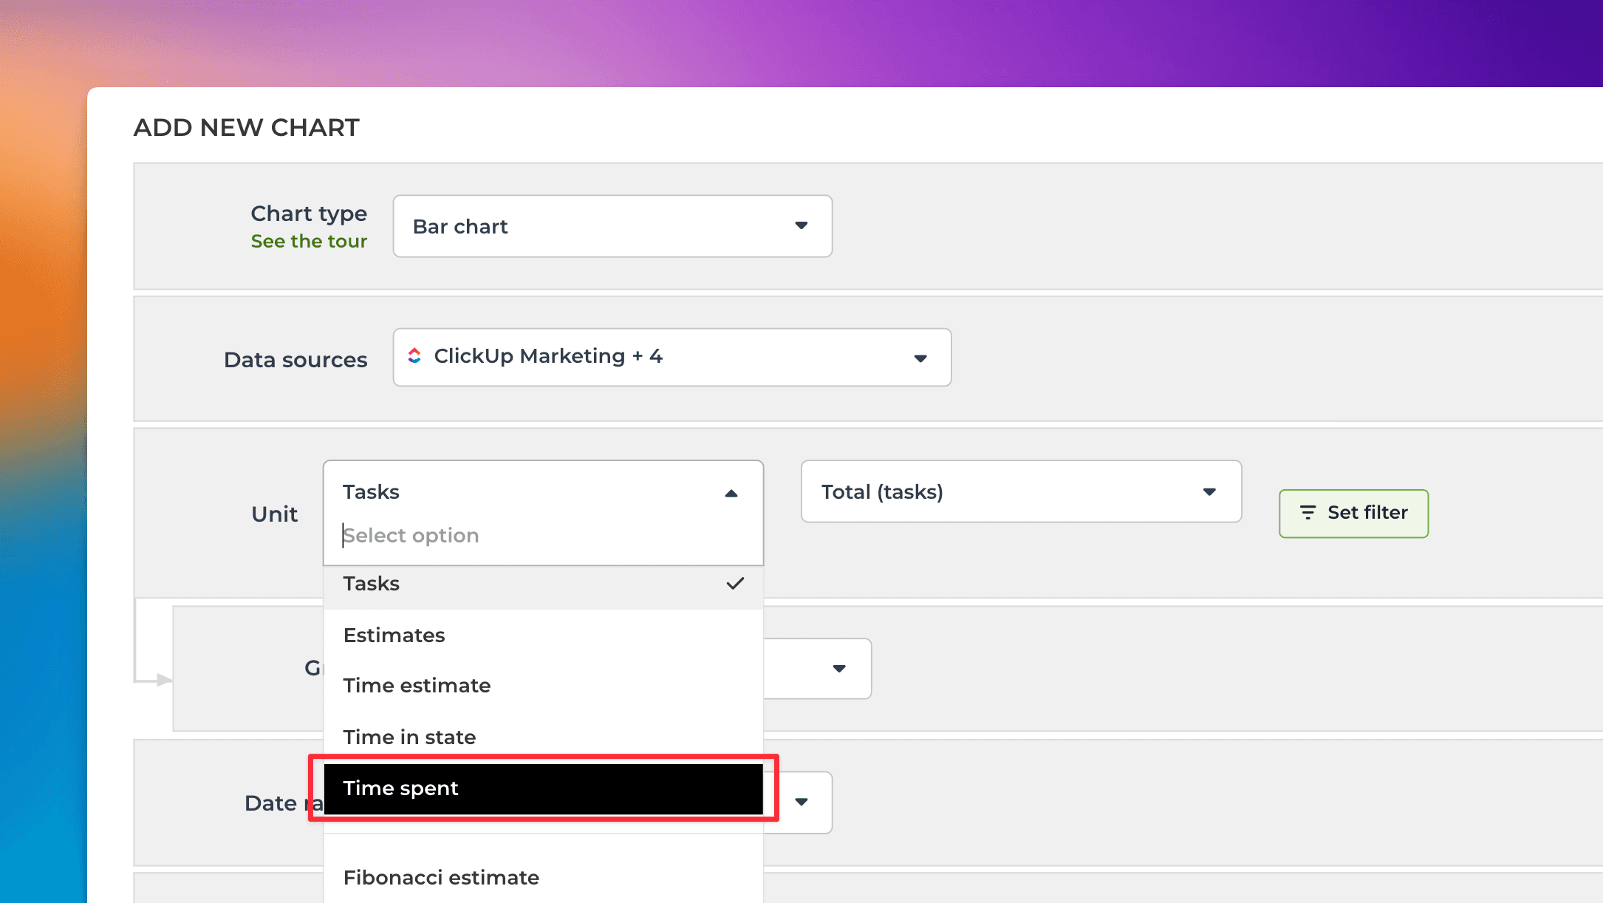Click the filter icon on Set filter

[1308, 513]
